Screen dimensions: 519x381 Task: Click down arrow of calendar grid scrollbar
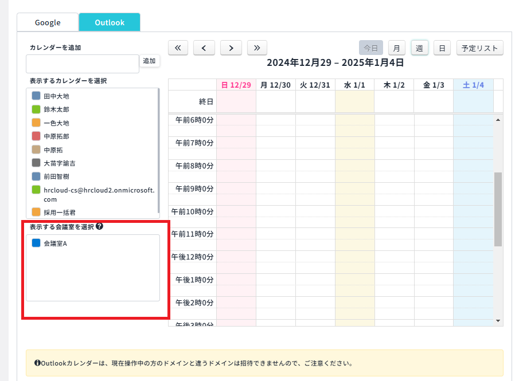click(x=498, y=321)
